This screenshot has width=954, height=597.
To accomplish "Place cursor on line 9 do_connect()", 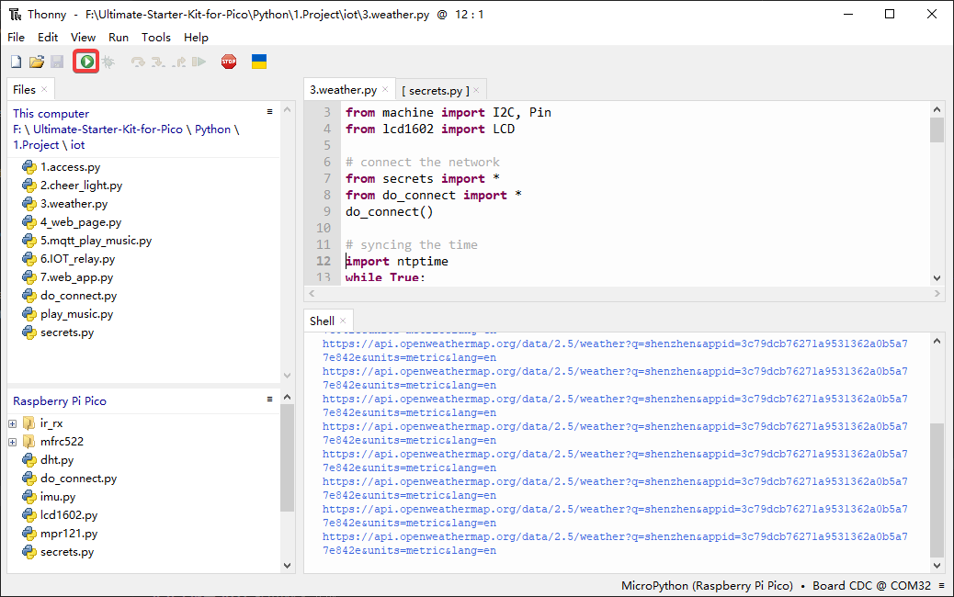I will pos(390,211).
